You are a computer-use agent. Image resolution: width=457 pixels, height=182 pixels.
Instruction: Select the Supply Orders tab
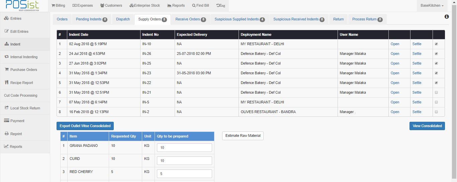click(x=153, y=19)
